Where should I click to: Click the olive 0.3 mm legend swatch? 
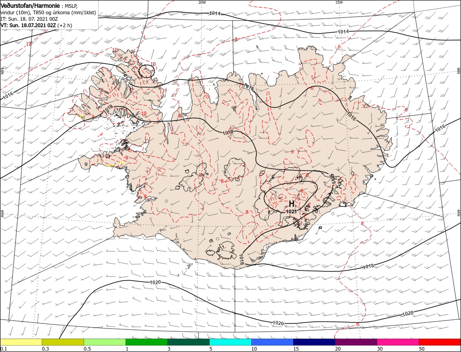click(x=63, y=342)
